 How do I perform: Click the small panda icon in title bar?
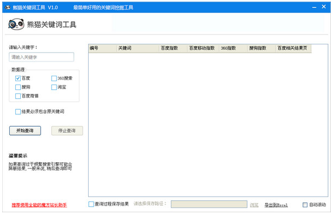tap(8, 8)
